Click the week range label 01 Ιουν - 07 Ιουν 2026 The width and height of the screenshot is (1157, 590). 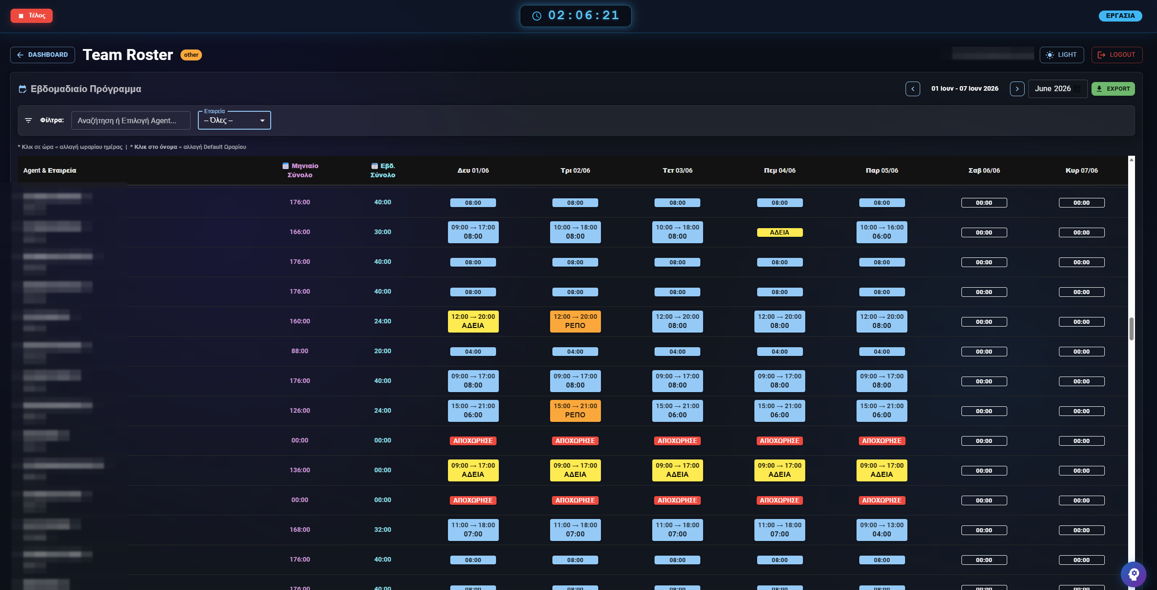tap(965, 89)
